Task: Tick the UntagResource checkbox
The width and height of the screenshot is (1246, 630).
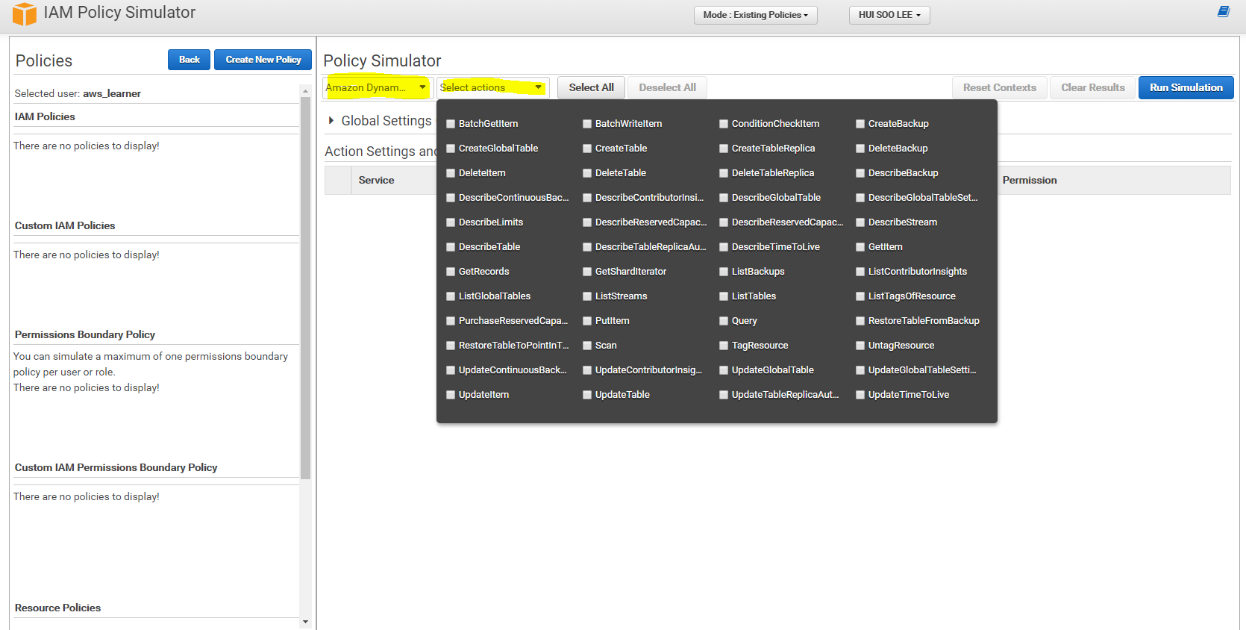Action: point(860,346)
